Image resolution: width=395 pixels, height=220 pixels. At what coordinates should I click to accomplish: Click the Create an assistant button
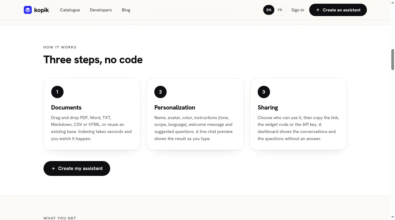point(338,10)
